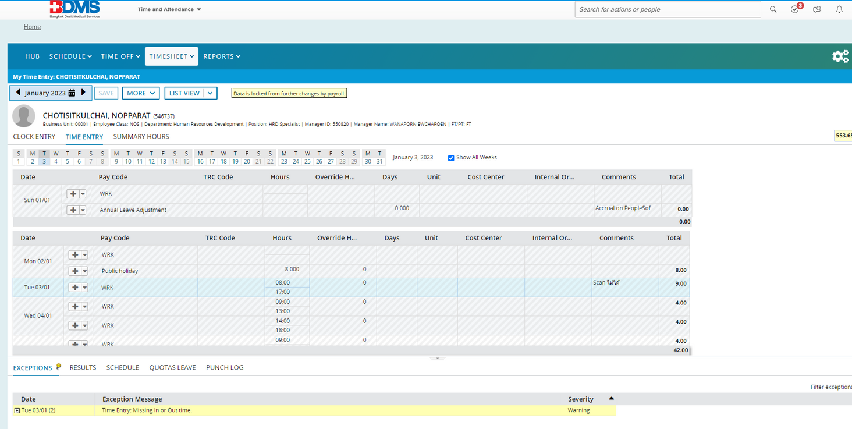
Task: Click the search magnifier icon
Action: pyautogui.click(x=773, y=9)
